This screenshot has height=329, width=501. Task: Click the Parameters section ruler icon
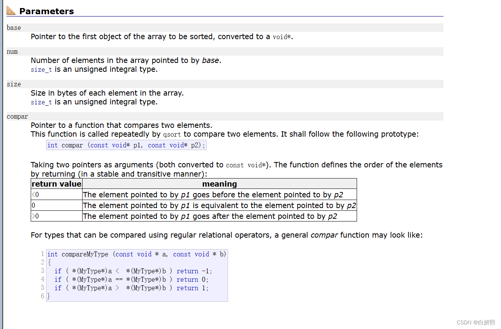click(11, 11)
